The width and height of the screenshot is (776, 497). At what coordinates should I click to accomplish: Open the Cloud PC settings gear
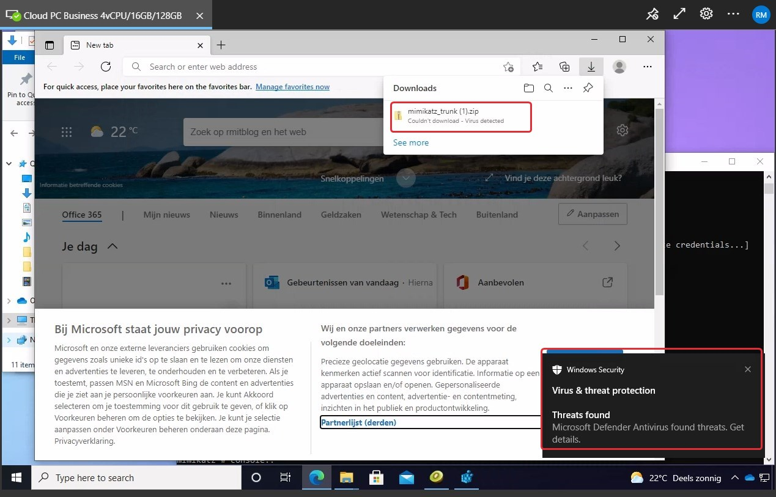click(x=706, y=13)
